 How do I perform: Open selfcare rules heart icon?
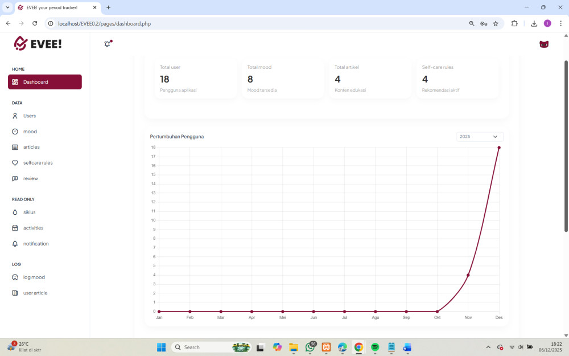point(15,163)
